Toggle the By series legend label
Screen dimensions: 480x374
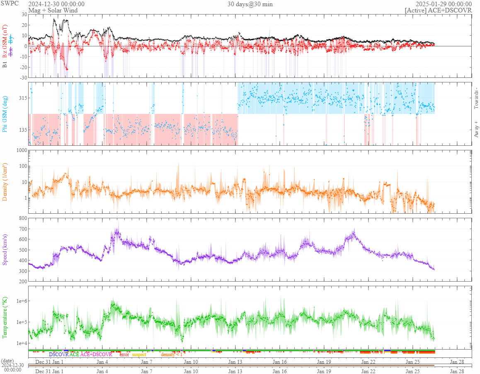pyautogui.click(x=11, y=39)
